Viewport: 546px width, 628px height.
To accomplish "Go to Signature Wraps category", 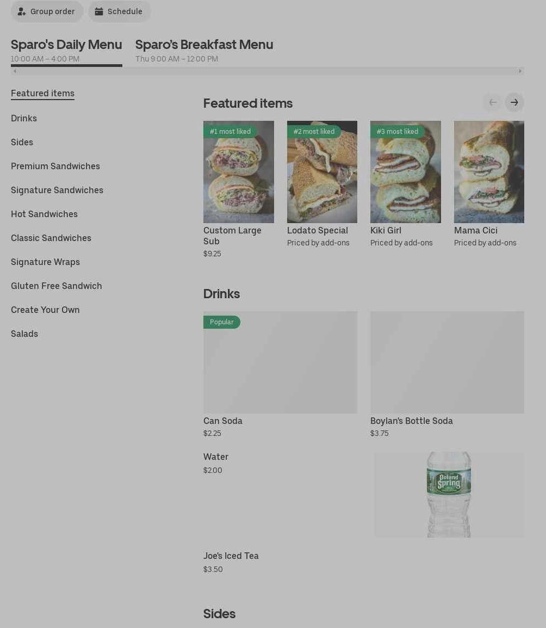I will pos(45,262).
